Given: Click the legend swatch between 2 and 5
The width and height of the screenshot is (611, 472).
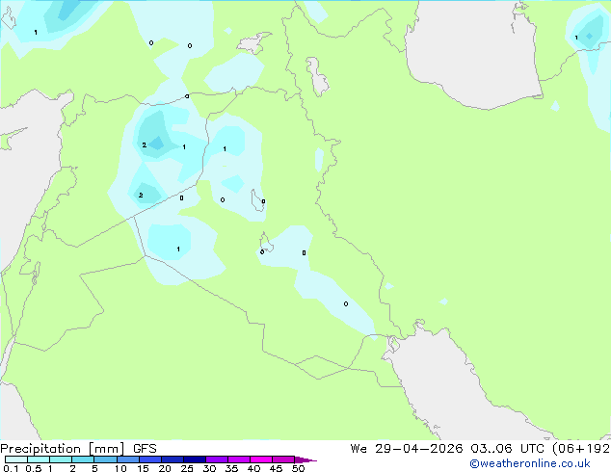Looking at the screenshot, I should pos(83,459).
